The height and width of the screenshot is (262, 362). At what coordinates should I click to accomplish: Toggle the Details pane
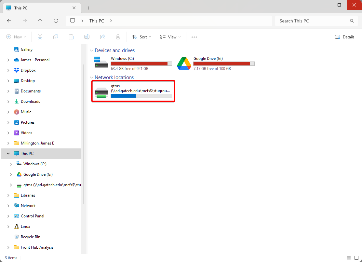click(x=345, y=37)
